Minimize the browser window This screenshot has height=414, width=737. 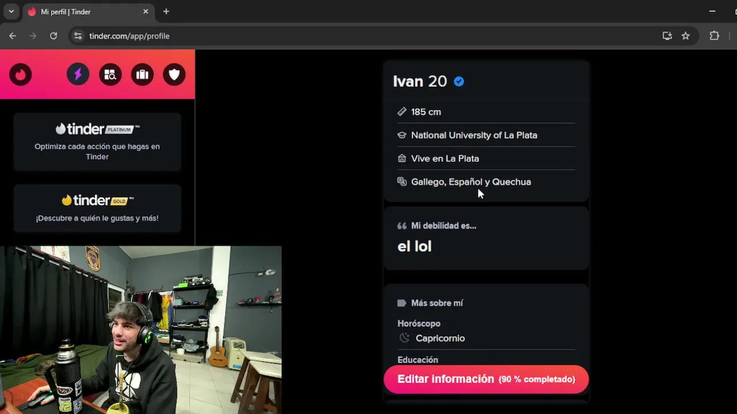pos(712,11)
